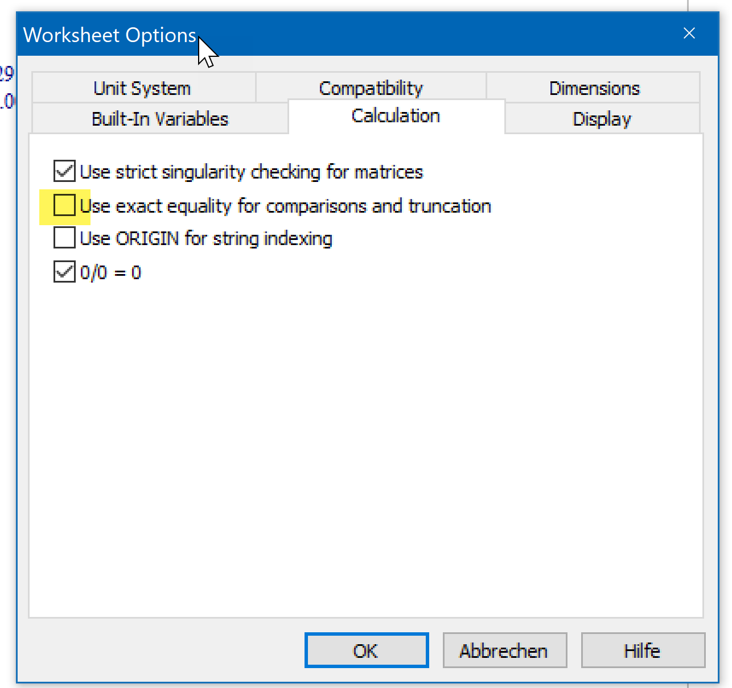The width and height of the screenshot is (732, 688).
Task: Click the label of the ORIGIN indexing option
Action: (x=205, y=238)
